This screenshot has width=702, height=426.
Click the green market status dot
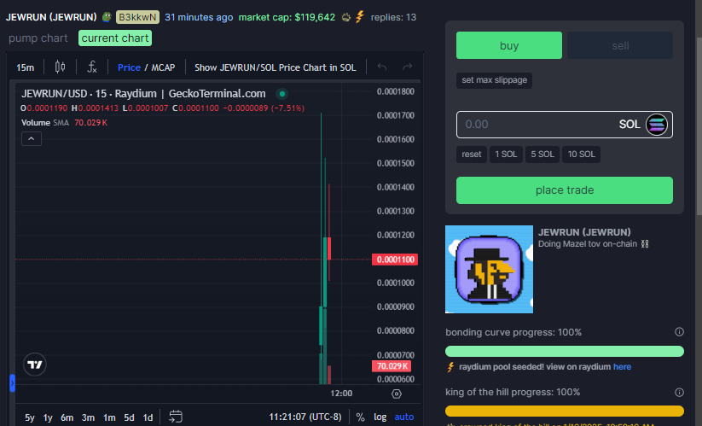(x=282, y=94)
